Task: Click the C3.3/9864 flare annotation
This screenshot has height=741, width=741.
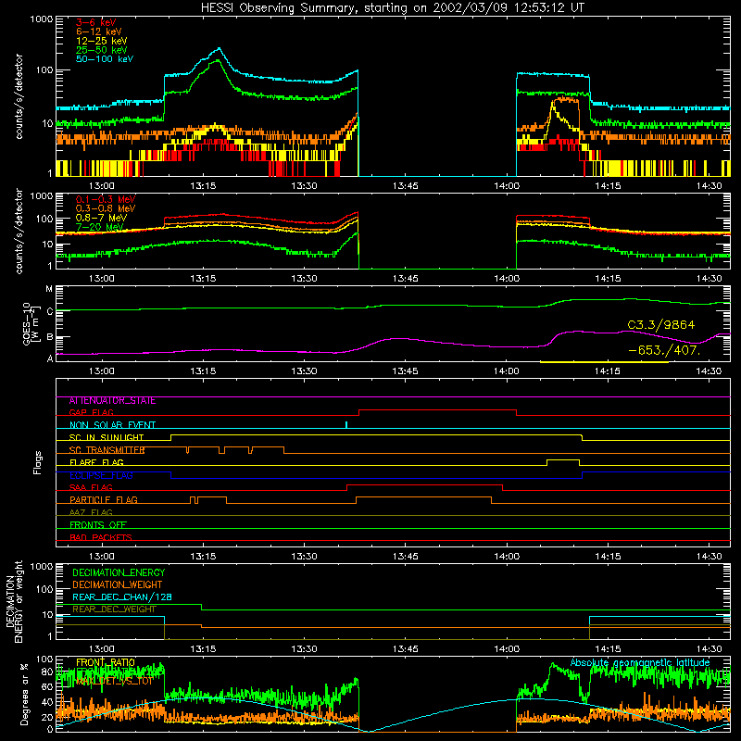Action: pyautogui.click(x=661, y=325)
